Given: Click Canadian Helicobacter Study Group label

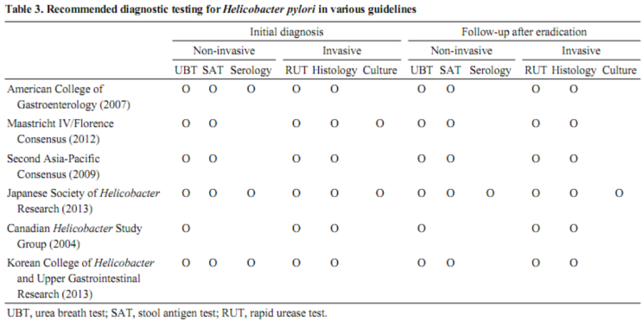Looking at the screenshot, I should point(74,236).
